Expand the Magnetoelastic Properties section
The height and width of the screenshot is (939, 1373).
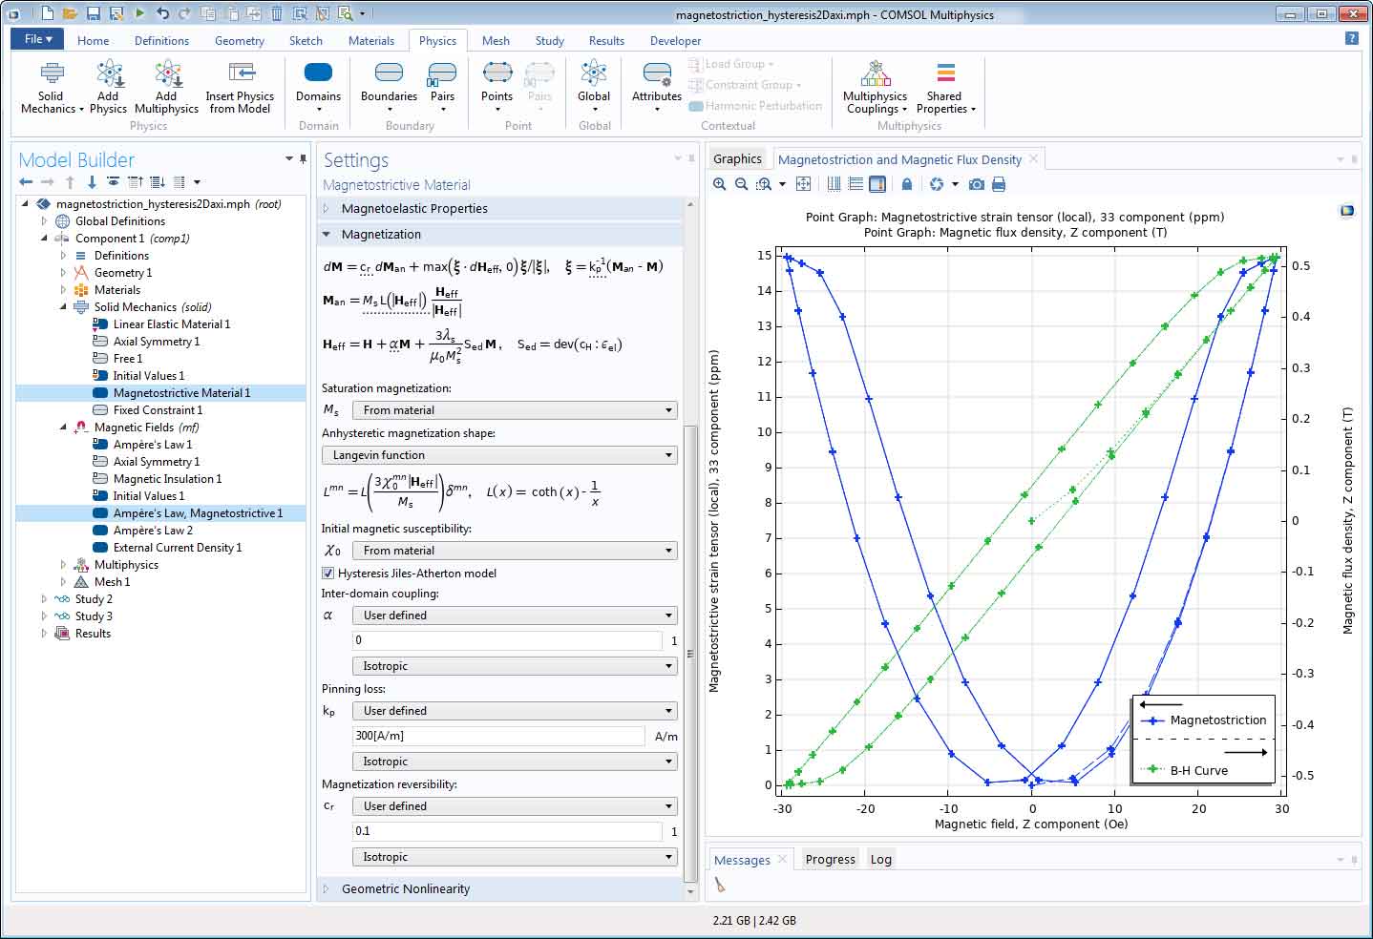point(414,208)
